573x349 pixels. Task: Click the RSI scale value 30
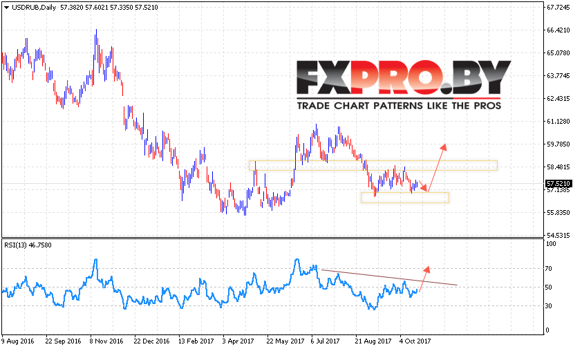pyautogui.click(x=549, y=306)
